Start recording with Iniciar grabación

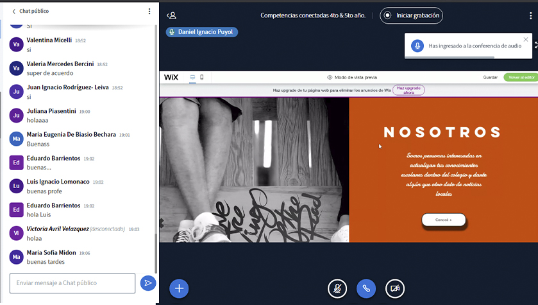tap(411, 15)
